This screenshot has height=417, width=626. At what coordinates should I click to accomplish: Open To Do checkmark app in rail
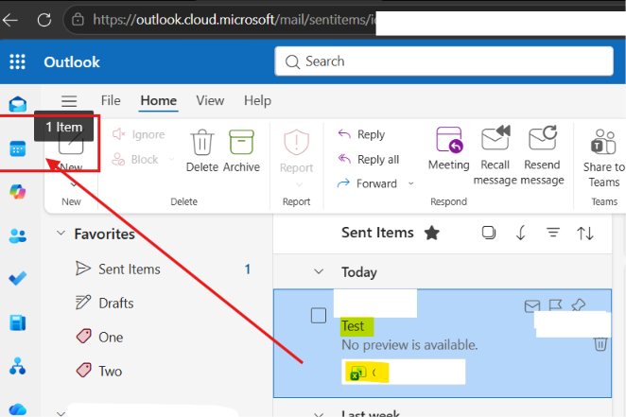(x=18, y=278)
